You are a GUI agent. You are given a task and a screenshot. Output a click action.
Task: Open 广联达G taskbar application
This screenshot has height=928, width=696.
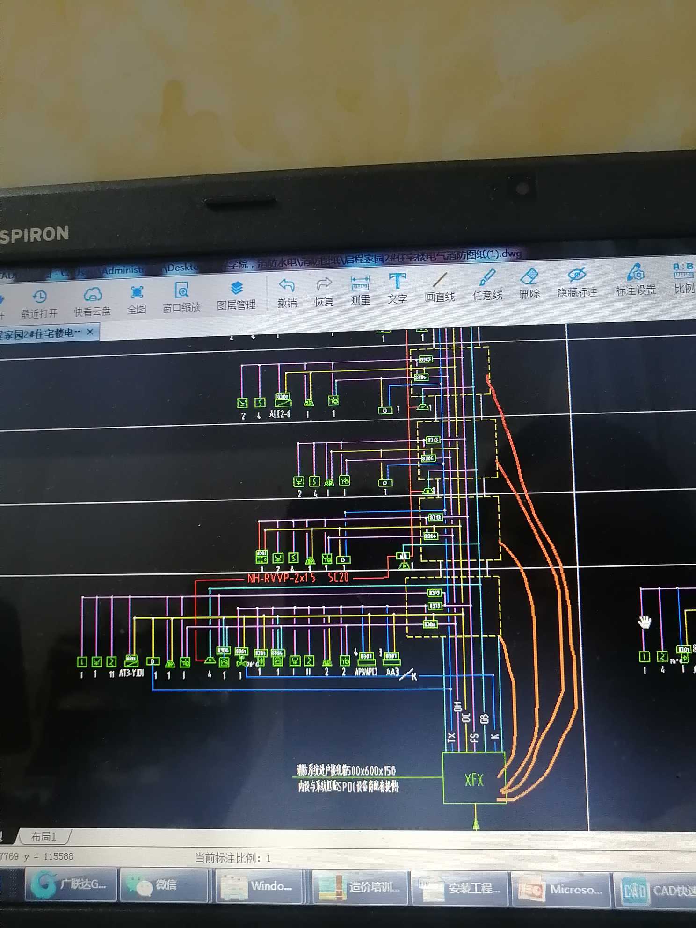(x=71, y=884)
